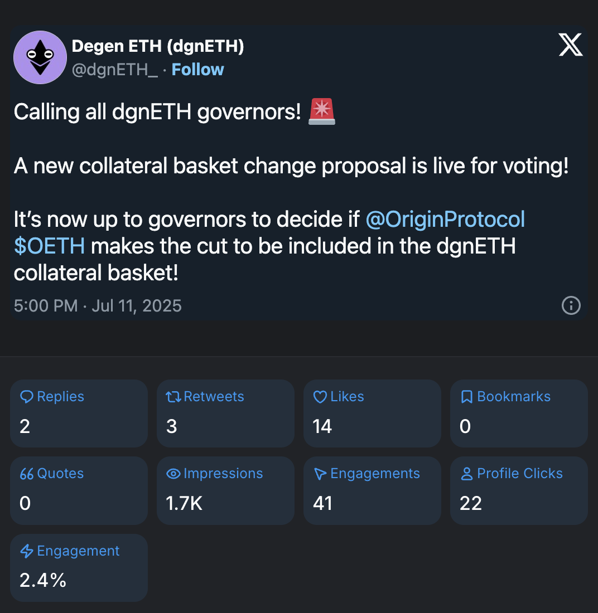Click the Impressions eye icon
Image resolution: width=598 pixels, height=613 pixels.
pos(173,474)
